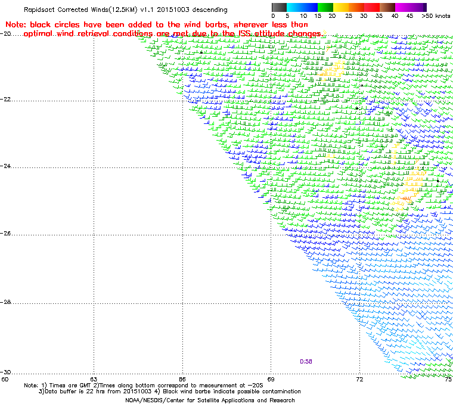
Task: Click the magenta 40-45 knots color segment
Action: click(403, 7)
